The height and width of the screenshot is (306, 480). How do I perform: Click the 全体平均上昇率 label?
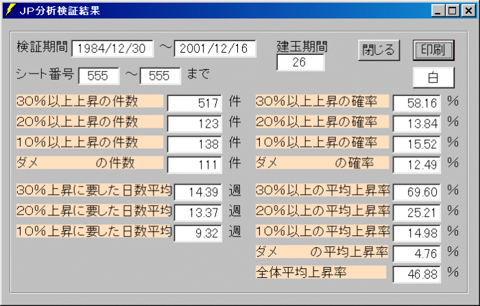tap(321, 272)
